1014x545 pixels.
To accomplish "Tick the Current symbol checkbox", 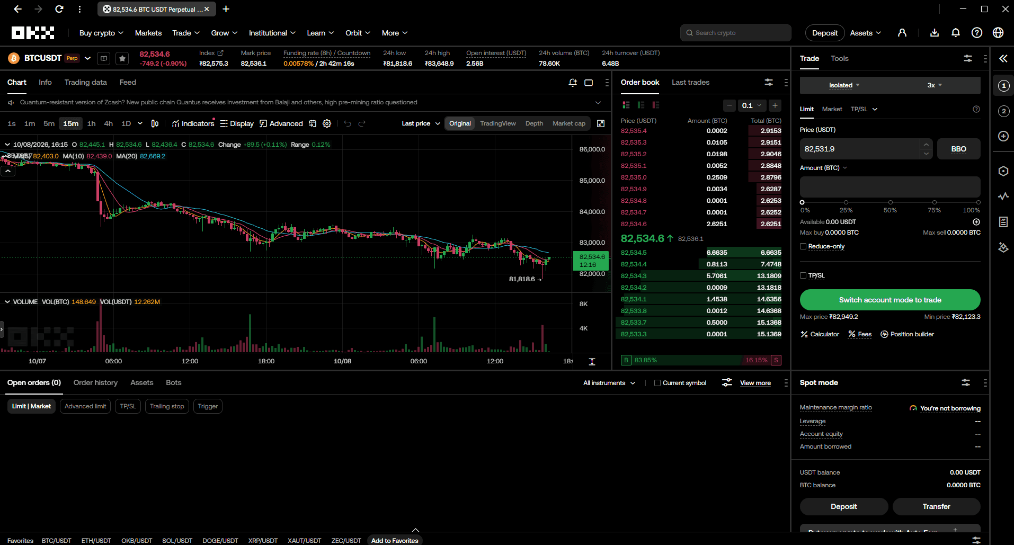I will tap(657, 383).
